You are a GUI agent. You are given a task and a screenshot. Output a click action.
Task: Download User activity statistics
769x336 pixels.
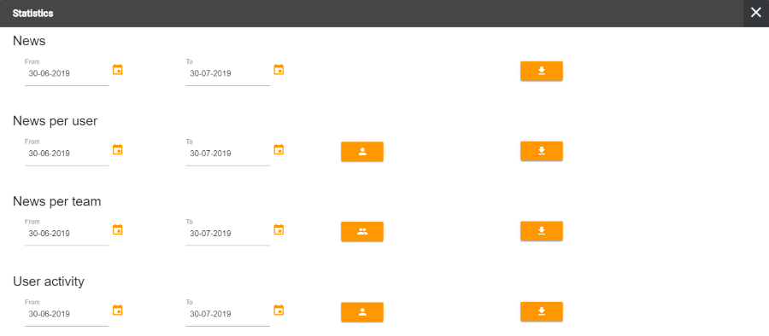click(542, 311)
